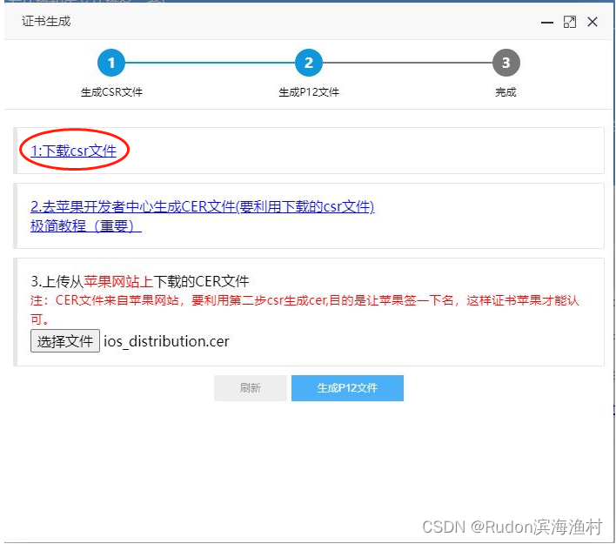Click progress line between steps 1 and 2
Screen dimensions: 616x544
[x=211, y=63]
